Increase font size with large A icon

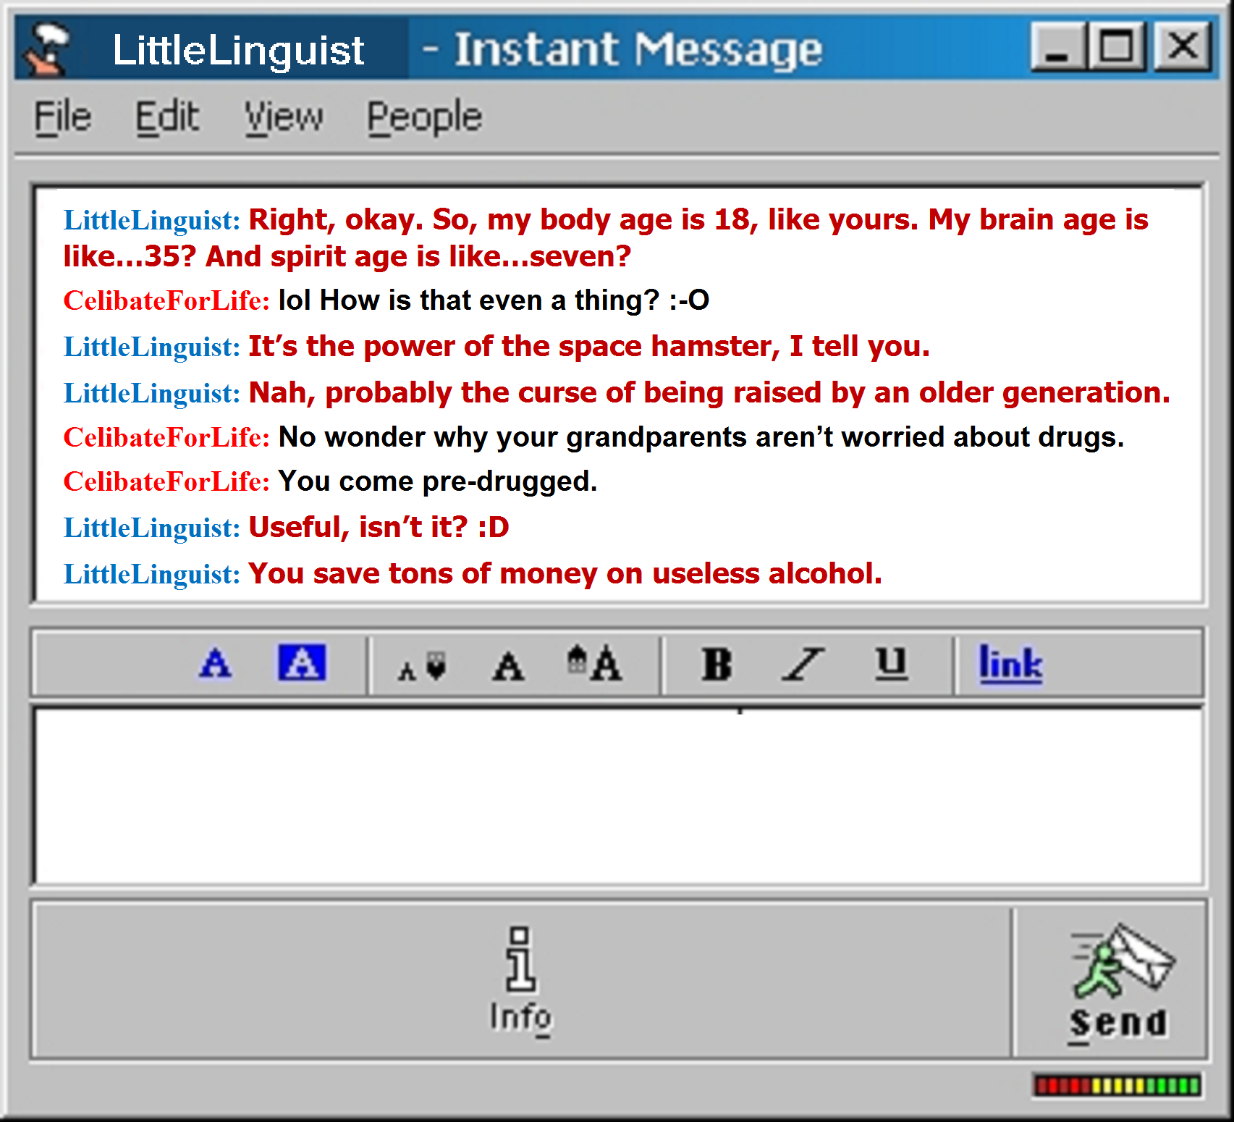tap(594, 663)
